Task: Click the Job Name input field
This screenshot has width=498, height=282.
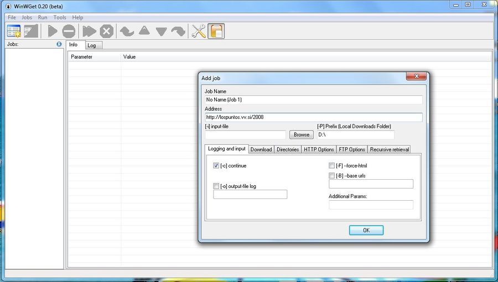Action: [x=314, y=100]
